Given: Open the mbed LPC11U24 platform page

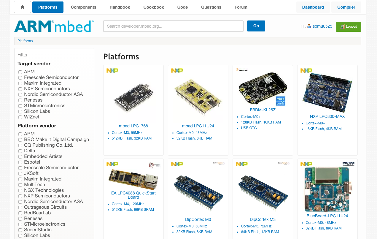Looking at the screenshot, I should [198, 126].
